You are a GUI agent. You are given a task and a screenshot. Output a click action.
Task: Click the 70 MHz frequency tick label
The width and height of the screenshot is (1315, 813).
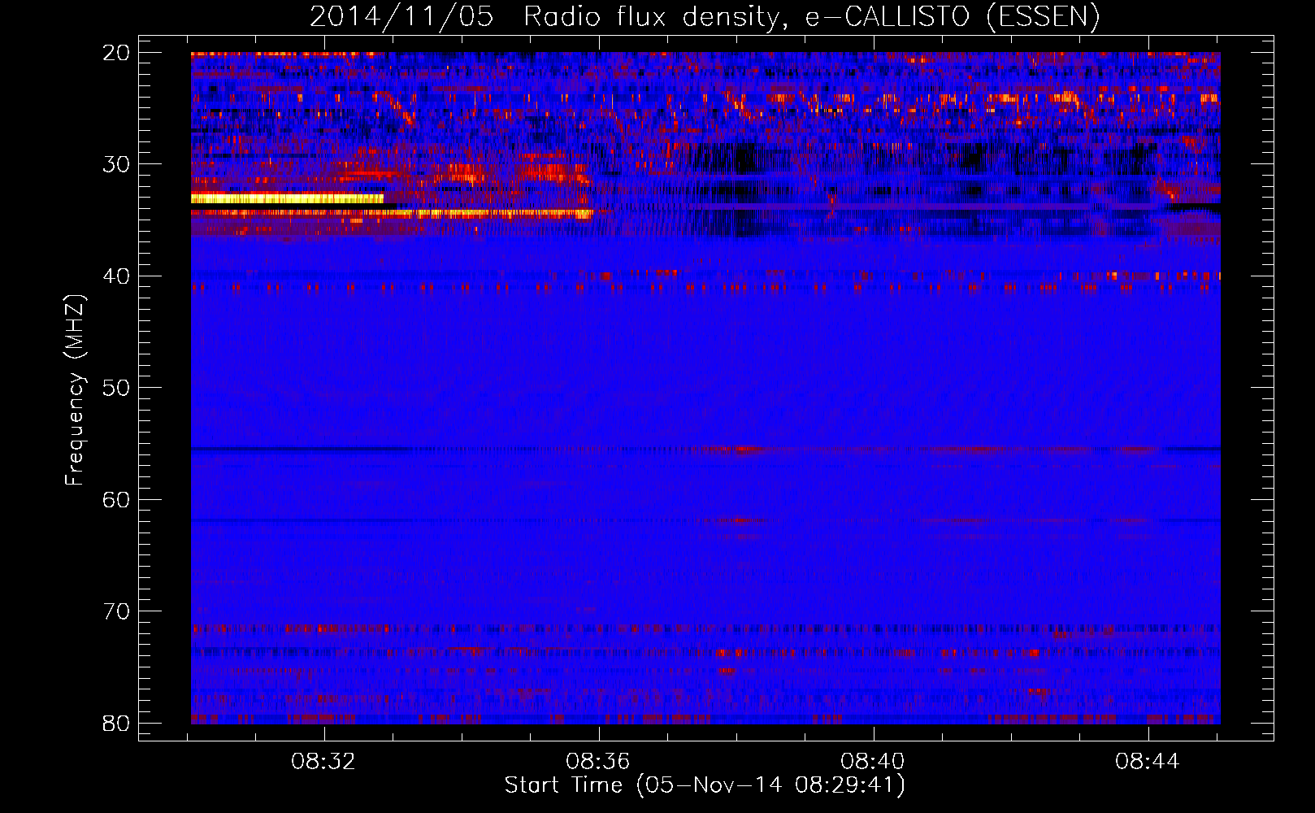(116, 611)
